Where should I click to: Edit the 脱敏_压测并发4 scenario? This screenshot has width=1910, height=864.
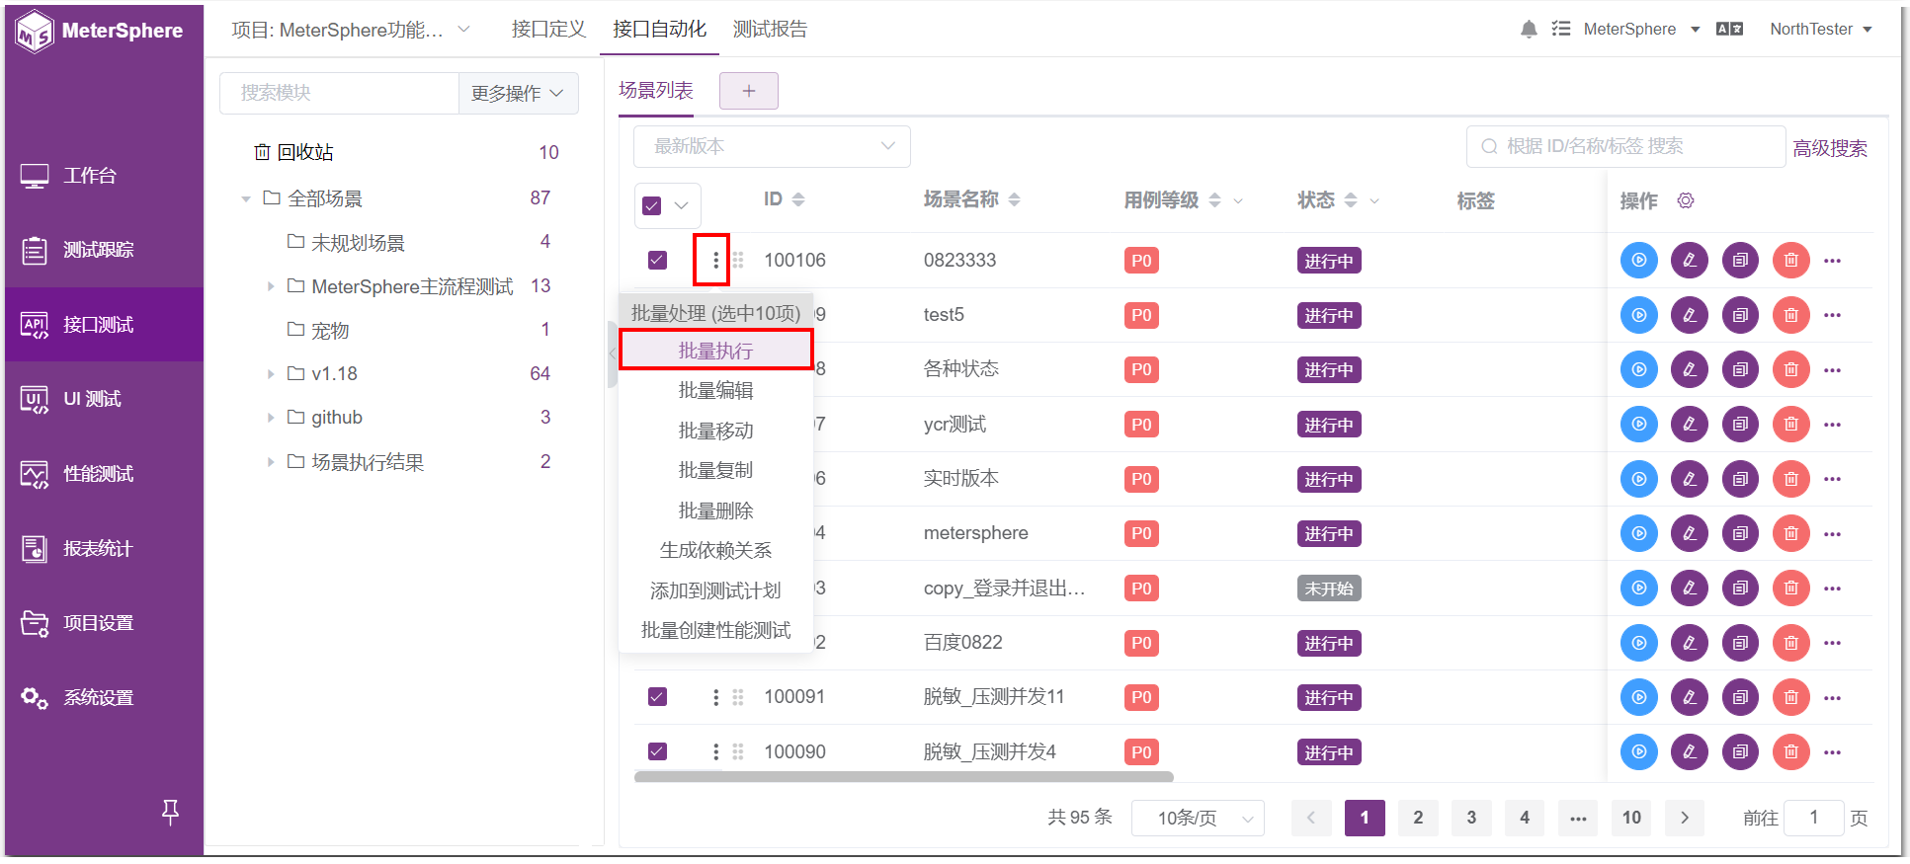coord(1690,752)
